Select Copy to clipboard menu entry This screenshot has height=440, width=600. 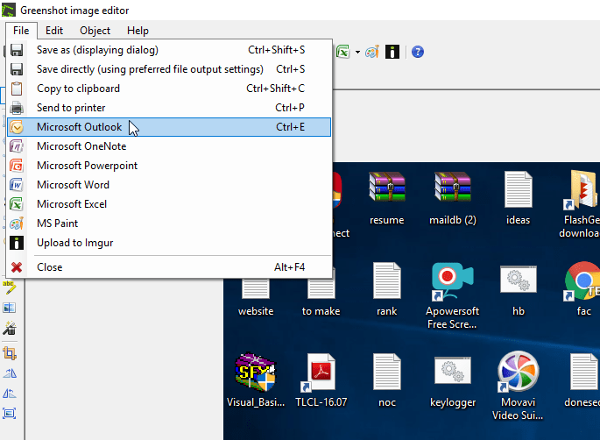click(x=169, y=89)
